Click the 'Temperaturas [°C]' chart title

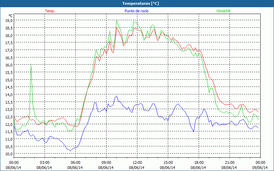pyautogui.click(x=140, y=3)
